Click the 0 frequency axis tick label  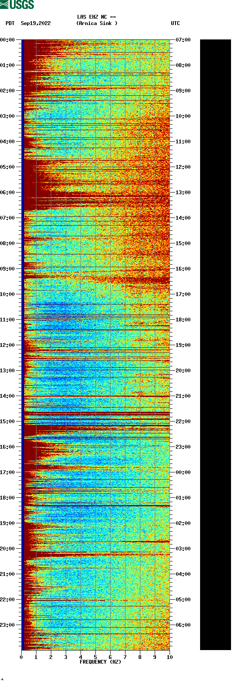21,657
